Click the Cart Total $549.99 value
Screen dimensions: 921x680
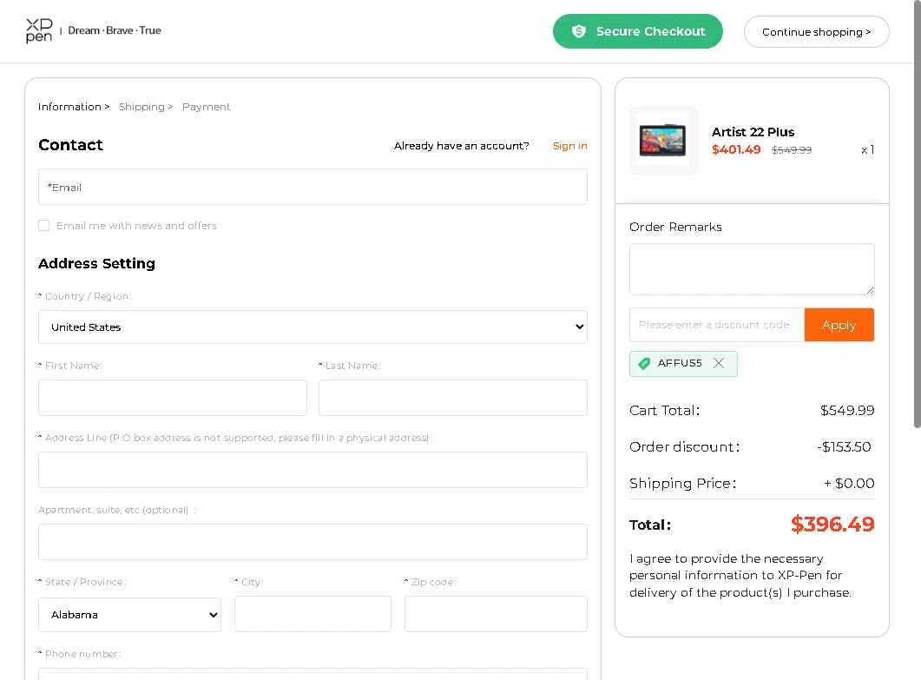[x=847, y=410]
